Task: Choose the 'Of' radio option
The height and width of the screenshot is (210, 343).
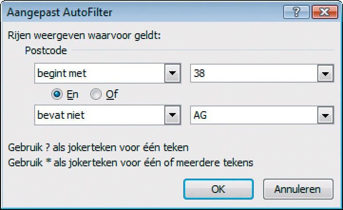Action: (x=96, y=95)
